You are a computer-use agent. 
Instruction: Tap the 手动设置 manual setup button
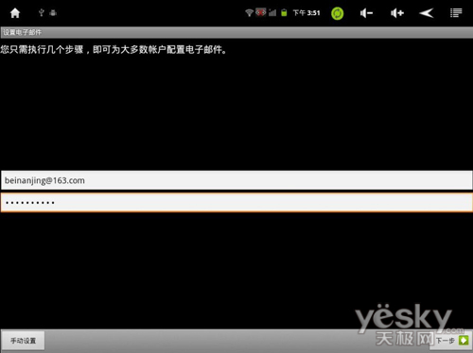(23, 341)
